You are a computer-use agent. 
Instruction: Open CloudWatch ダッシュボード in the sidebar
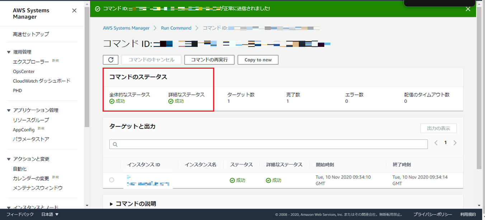tap(42, 81)
